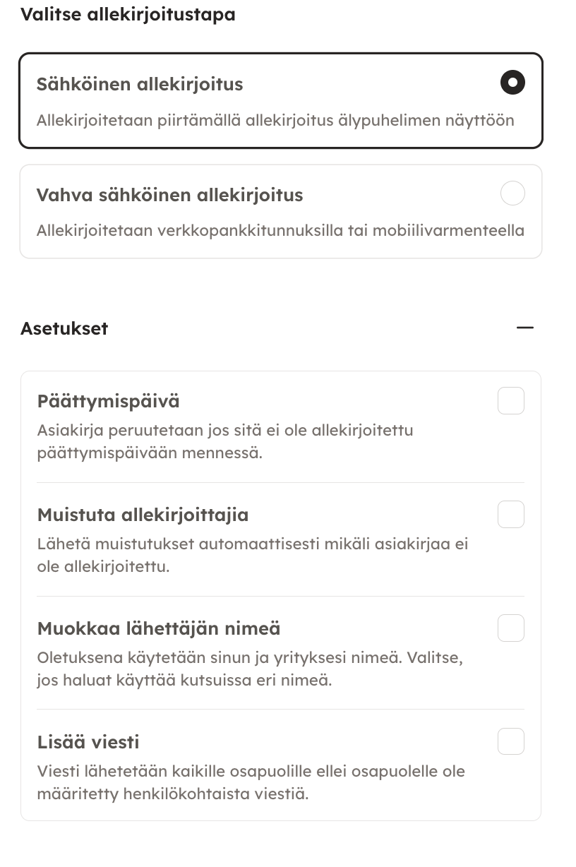Screen dimensions: 576x867
Task: Check the Muokkaa lähettäjän nimeä checkbox
Action: [x=511, y=628]
